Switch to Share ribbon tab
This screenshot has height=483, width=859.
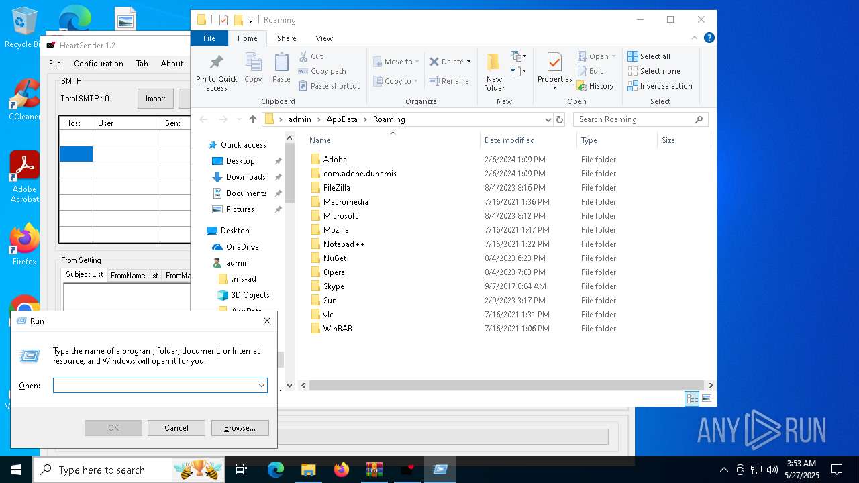point(287,38)
